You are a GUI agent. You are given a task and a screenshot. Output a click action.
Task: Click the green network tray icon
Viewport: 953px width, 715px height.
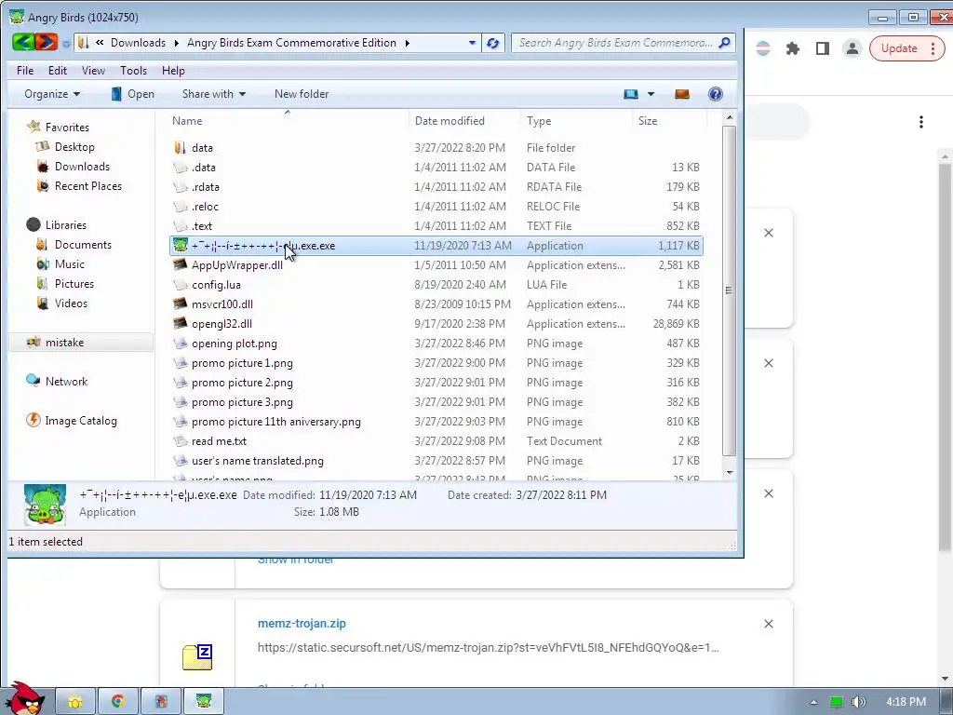[x=837, y=702]
